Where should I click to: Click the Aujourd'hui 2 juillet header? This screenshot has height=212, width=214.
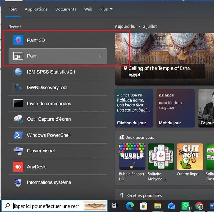136,26
